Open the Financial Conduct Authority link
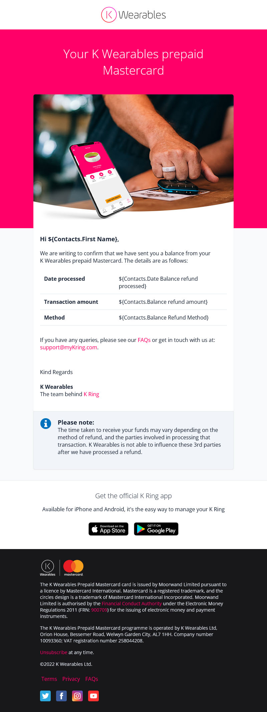Image resolution: width=267 pixels, height=712 pixels. pos(131,604)
